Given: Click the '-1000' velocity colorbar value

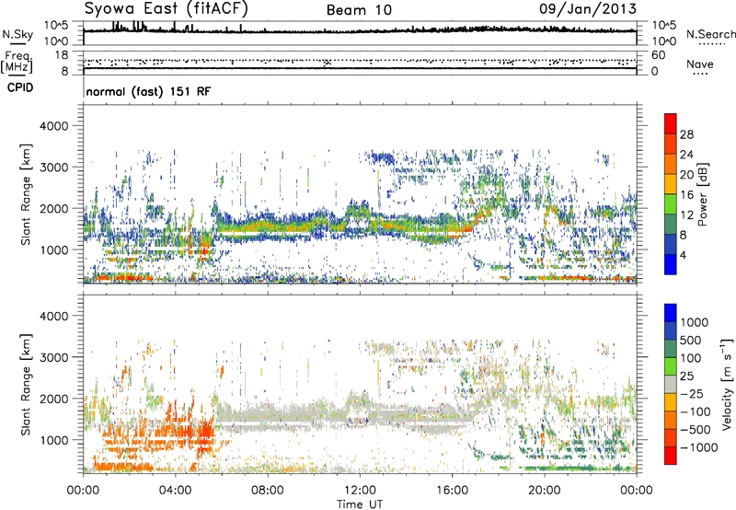Looking at the screenshot, I should pyautogui.click(x=698, y=447).
